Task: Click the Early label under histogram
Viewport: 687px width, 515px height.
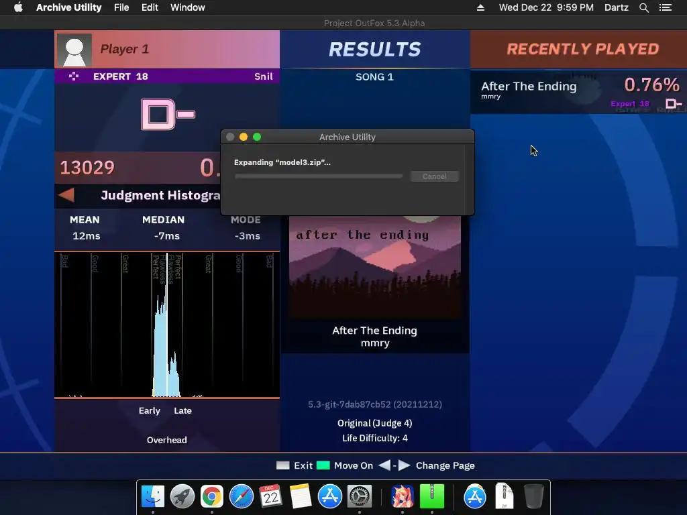Action: click(150, 411)
